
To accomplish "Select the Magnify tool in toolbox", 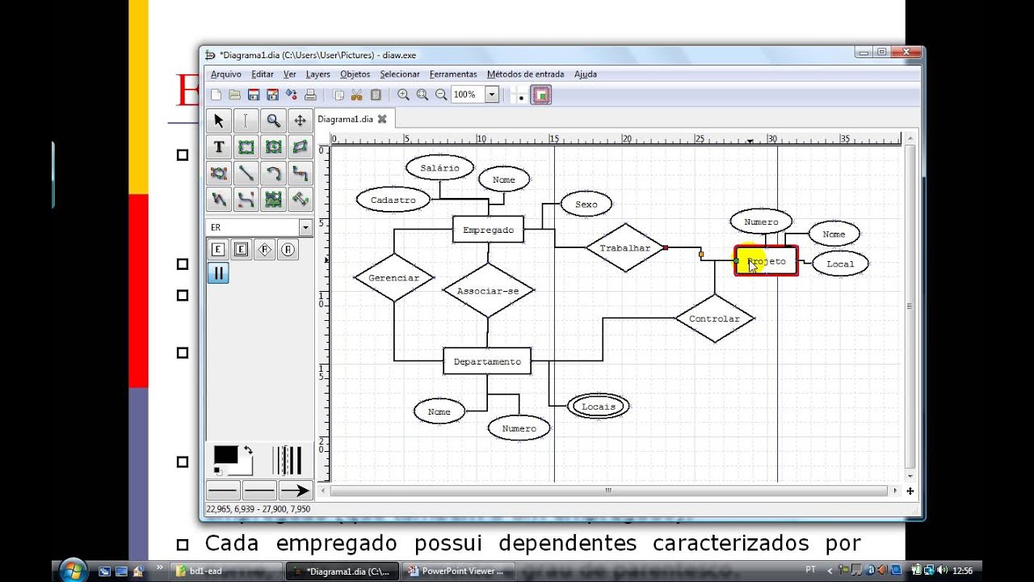I will coord(273,120).
